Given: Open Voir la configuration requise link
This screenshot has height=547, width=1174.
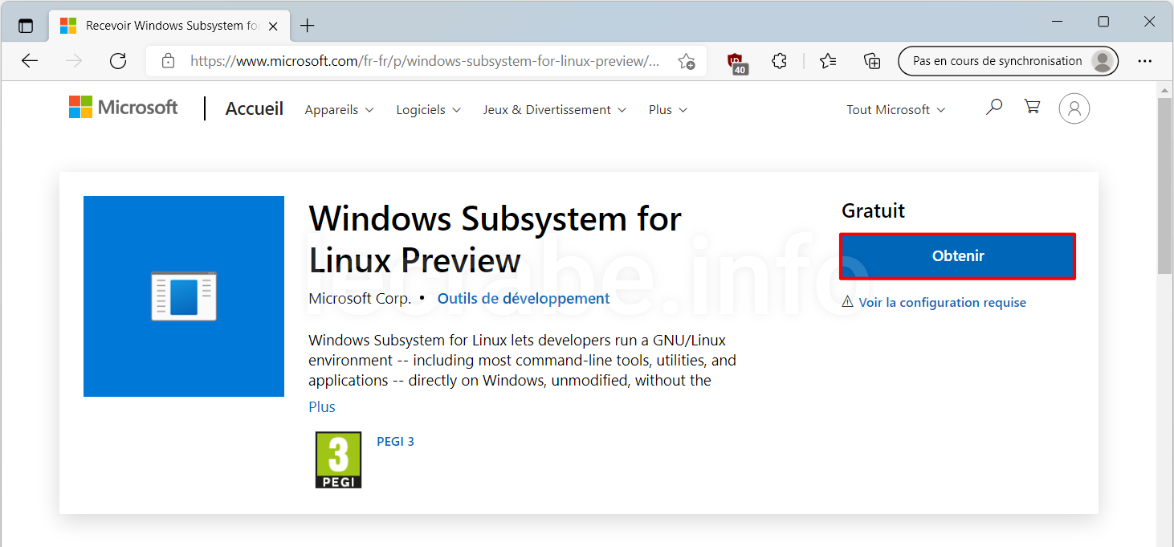Looking at the screenshot, I should click(942, 303).
